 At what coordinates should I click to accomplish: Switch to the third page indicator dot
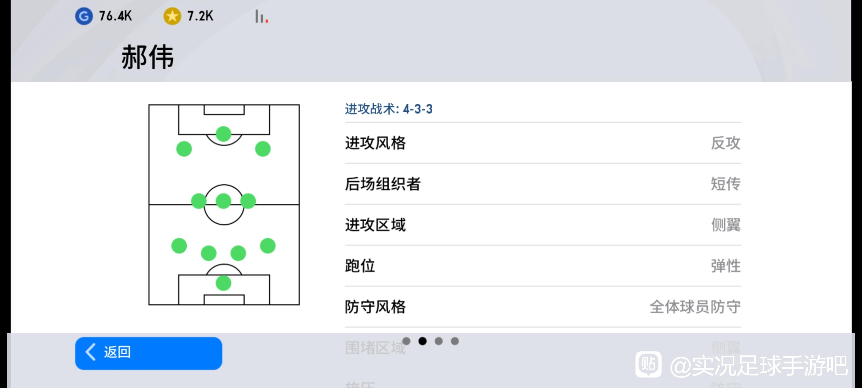[438, 341]
